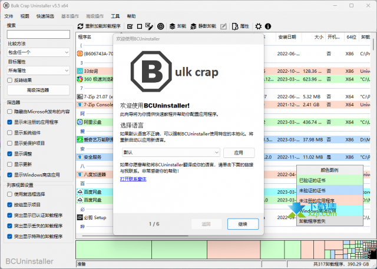
Task: Toggle 反转结果 checkbox
Action: point(9,80)
